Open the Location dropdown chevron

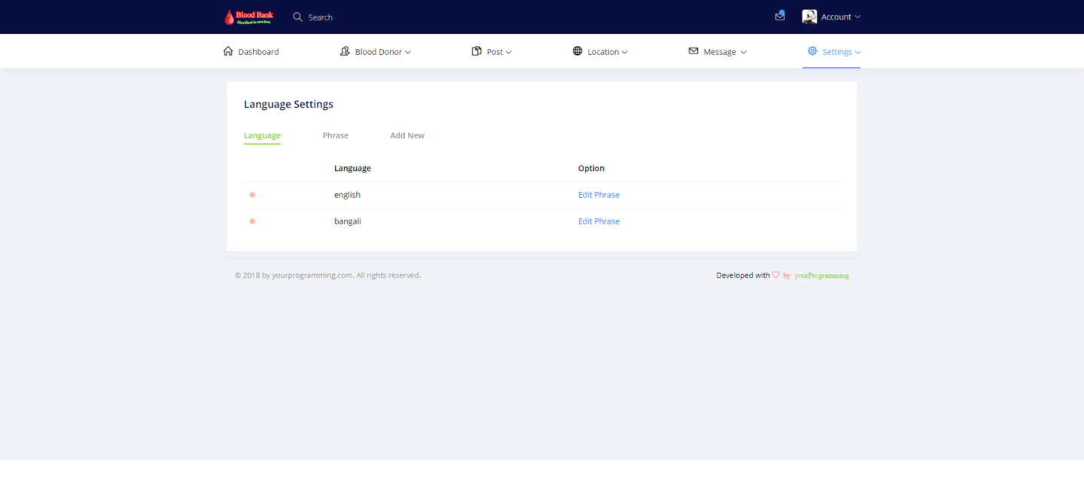pos(625,53)
